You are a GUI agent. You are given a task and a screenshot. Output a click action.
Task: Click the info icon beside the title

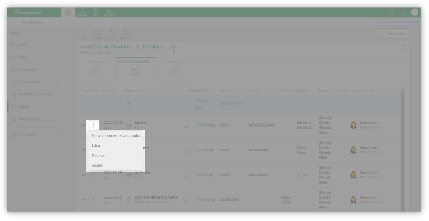tap(403, 47)
